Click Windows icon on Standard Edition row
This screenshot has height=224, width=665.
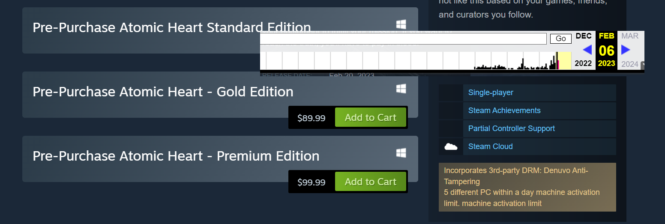tap(401, 24)
